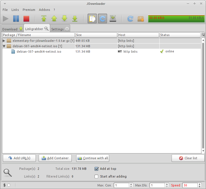Move selection to bottom arrow icon
Screen dimensions: 206x189
click(x=75, y=19)
